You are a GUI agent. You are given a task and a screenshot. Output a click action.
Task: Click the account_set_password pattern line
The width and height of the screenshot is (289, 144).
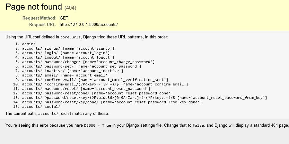82,66
